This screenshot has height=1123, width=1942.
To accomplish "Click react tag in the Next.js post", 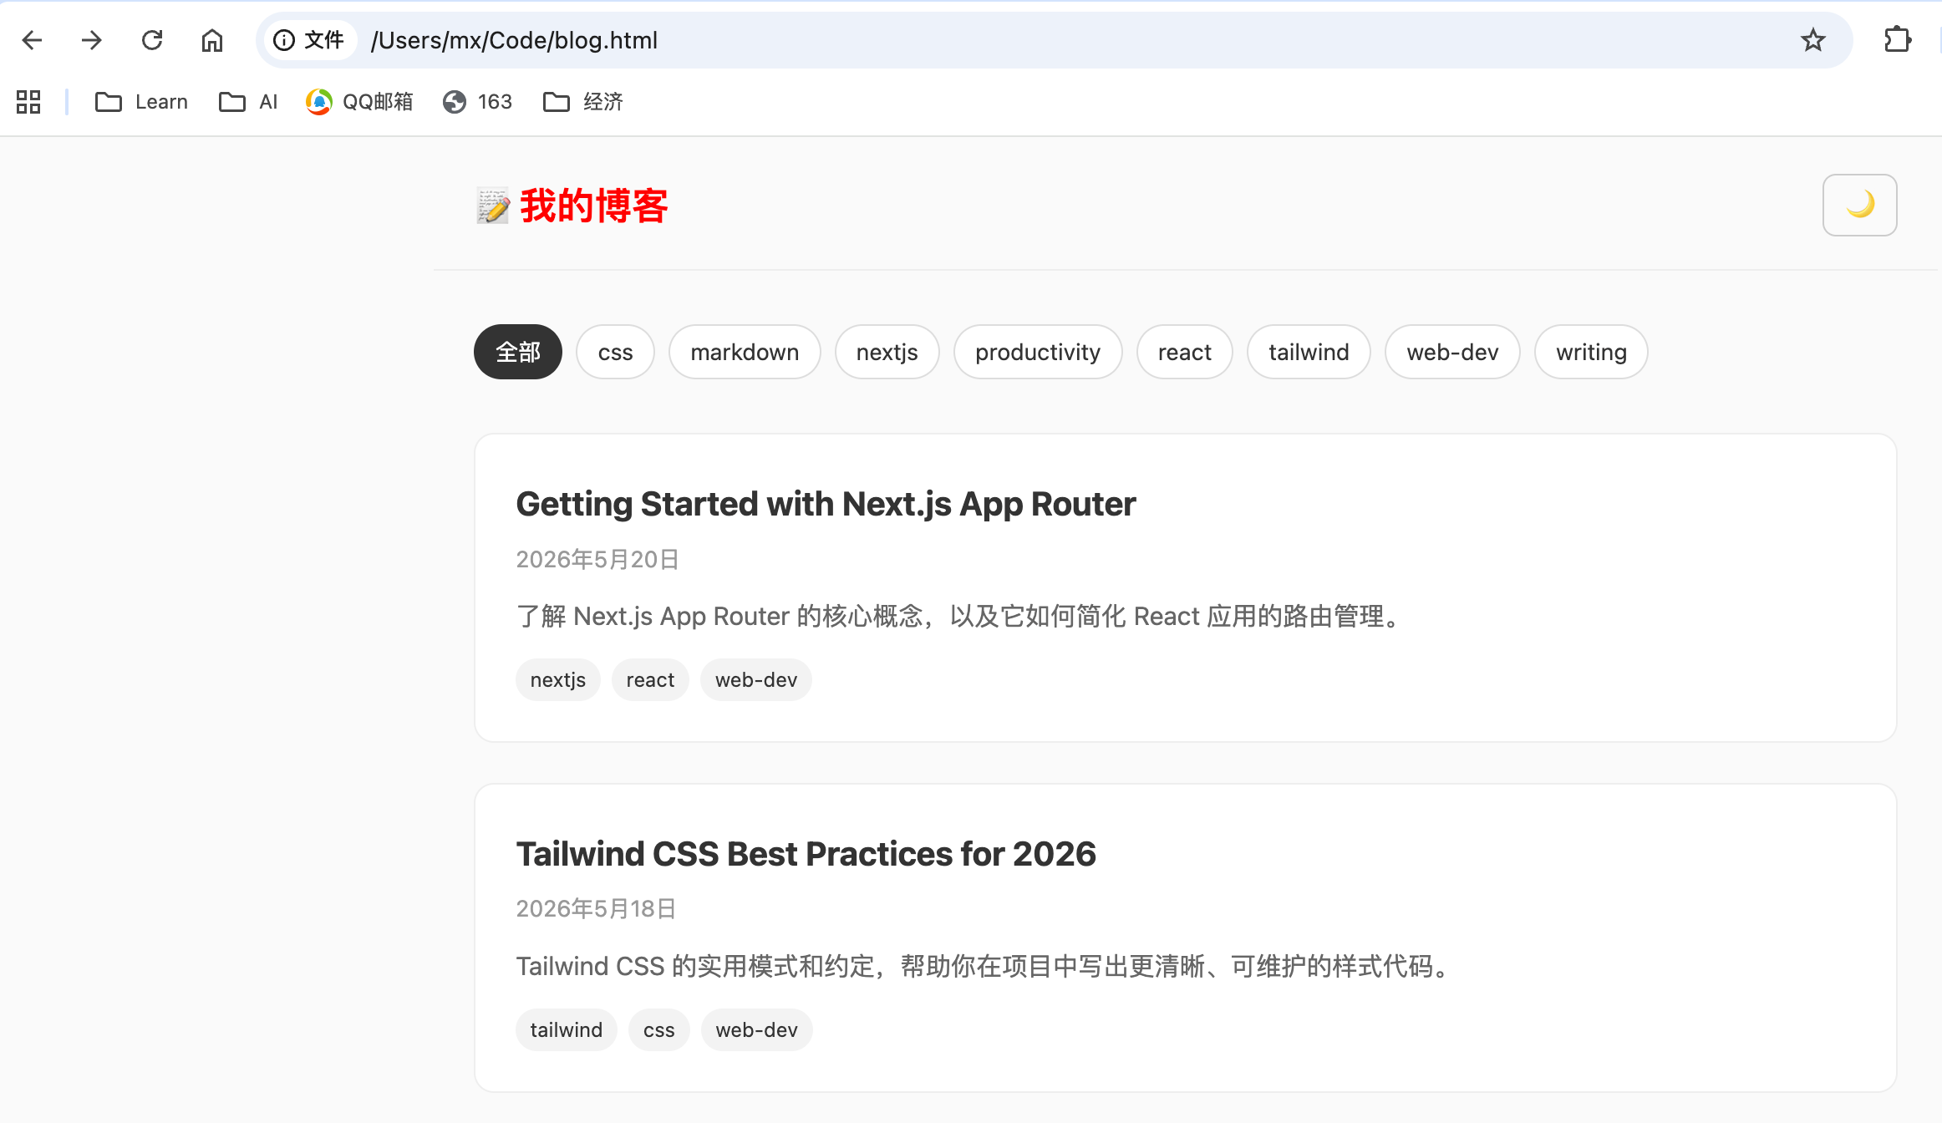I will click(x=650, y=679).
